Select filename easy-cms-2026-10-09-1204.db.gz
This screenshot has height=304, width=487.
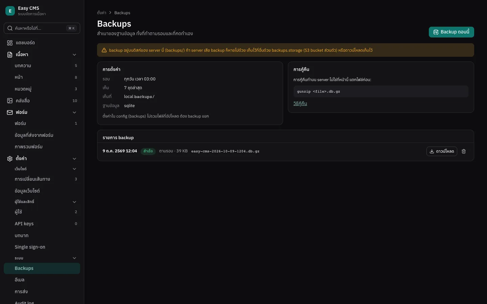(225, 151)
